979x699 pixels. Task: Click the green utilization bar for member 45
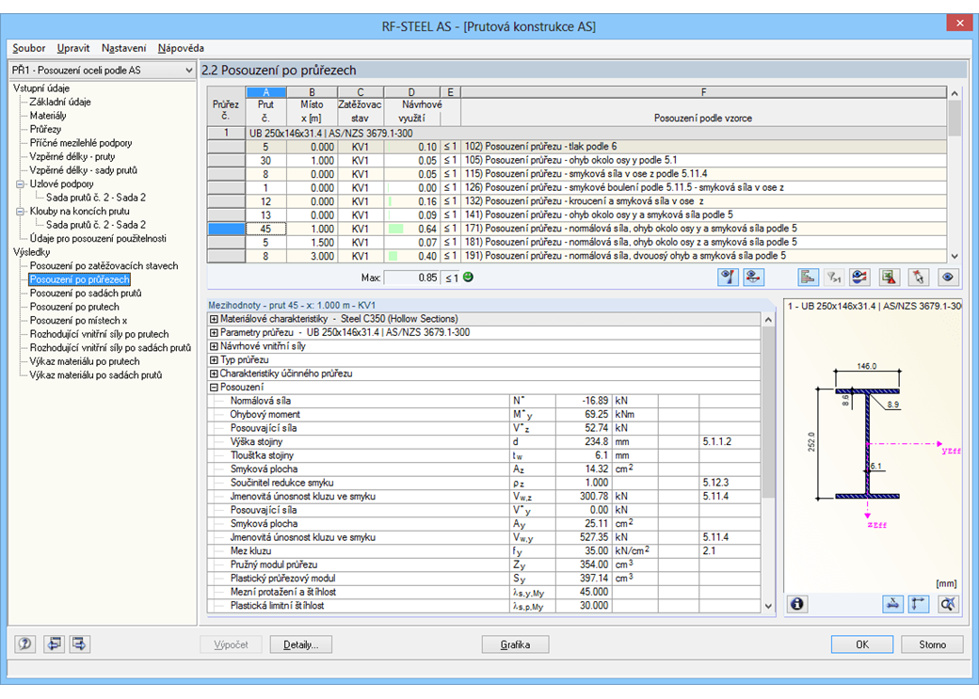(x=394, y=229)
